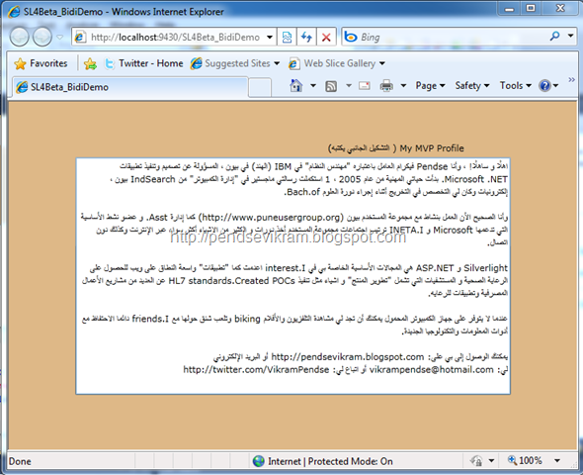This screenshot has height=475, width=583.
Task: Open the search provider dropdown arrow
Action: point(570,36)
